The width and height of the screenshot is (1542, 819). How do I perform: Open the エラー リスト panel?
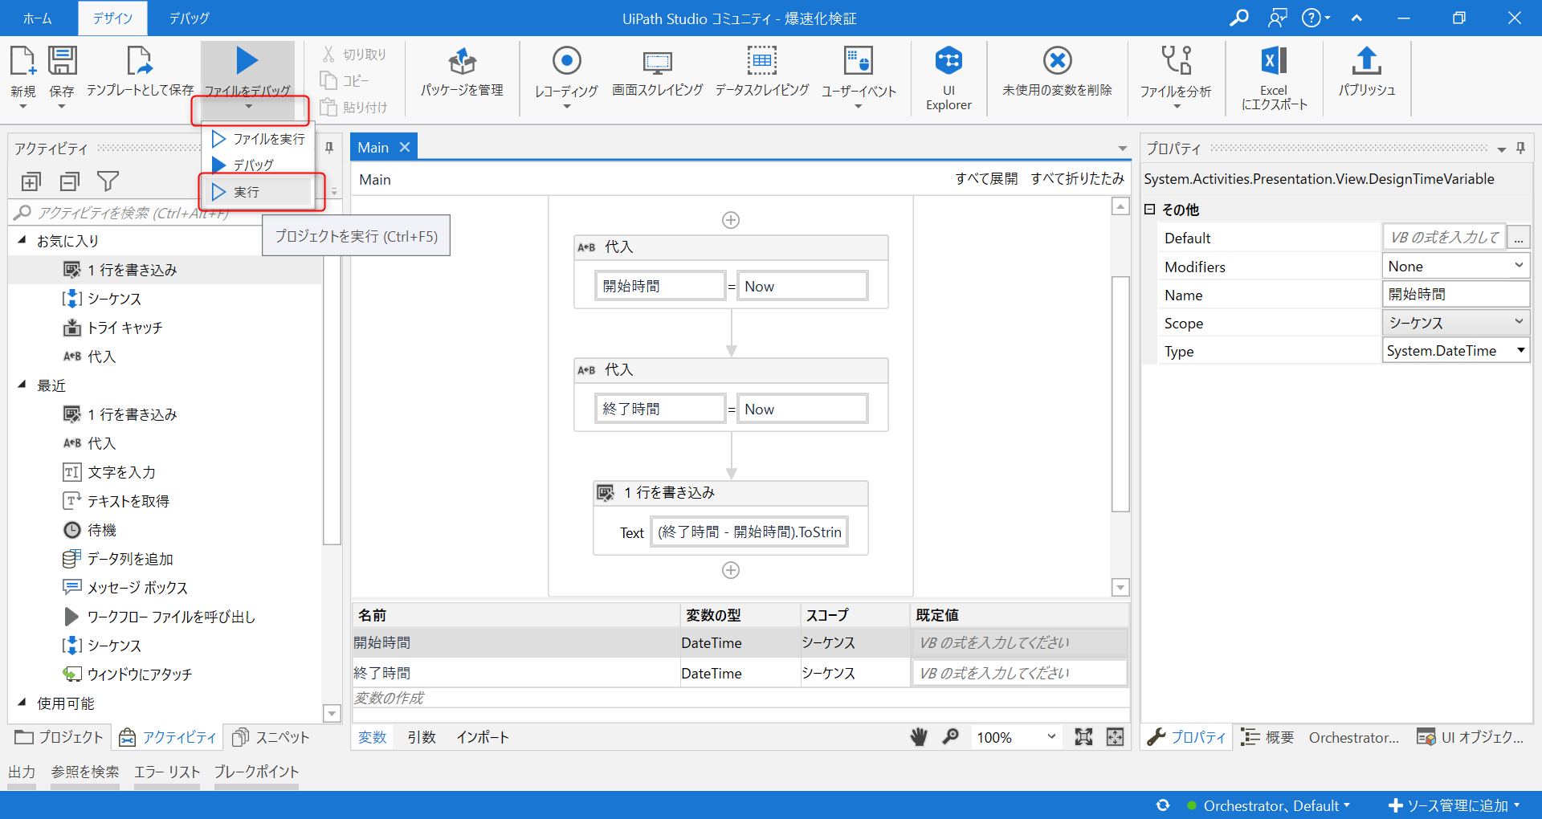coord(167,772)
